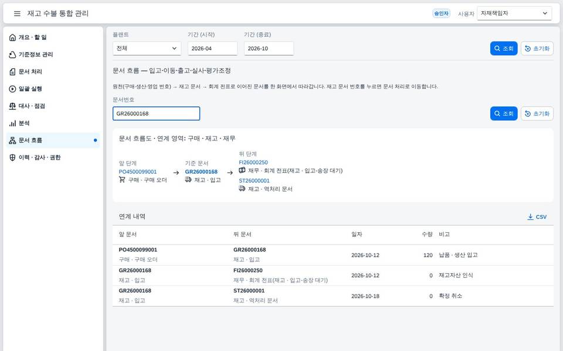Select 일괄 실행 in the sidebar

tap(53, 89)
